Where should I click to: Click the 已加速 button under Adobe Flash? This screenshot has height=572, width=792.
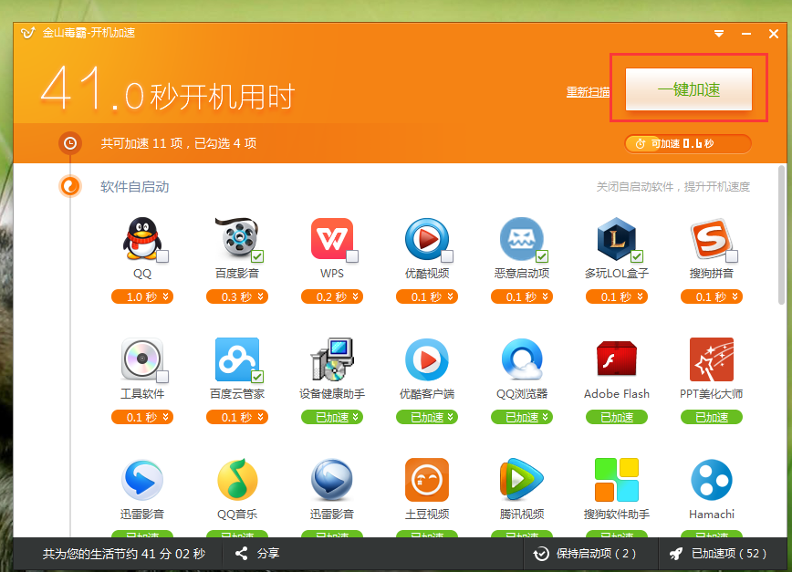pyautogui.click(x=616, y=417)
